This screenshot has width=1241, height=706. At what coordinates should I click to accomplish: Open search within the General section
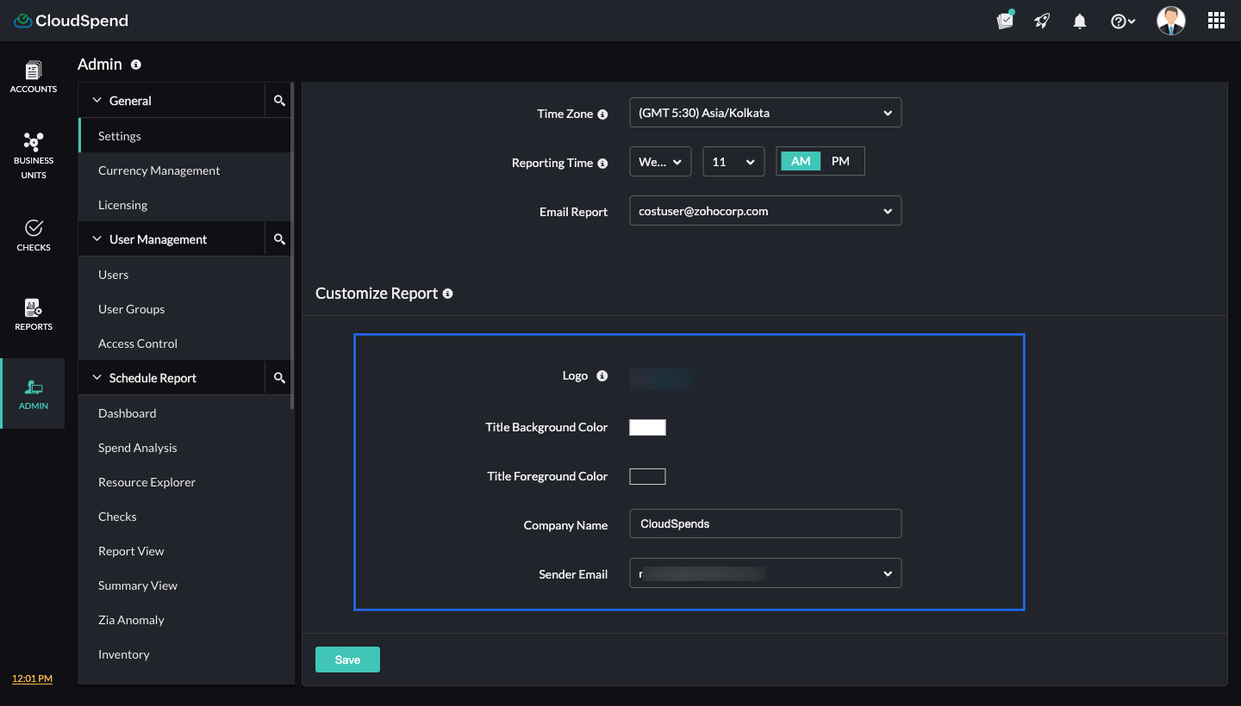pos(278,100)
